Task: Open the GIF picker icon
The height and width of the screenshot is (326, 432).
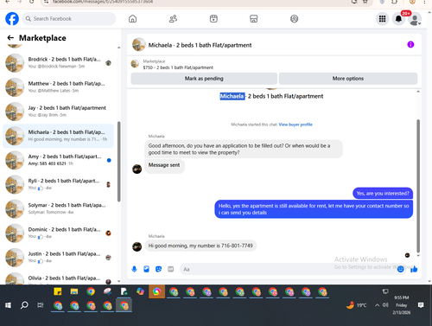Action: [x=170, y=269]
